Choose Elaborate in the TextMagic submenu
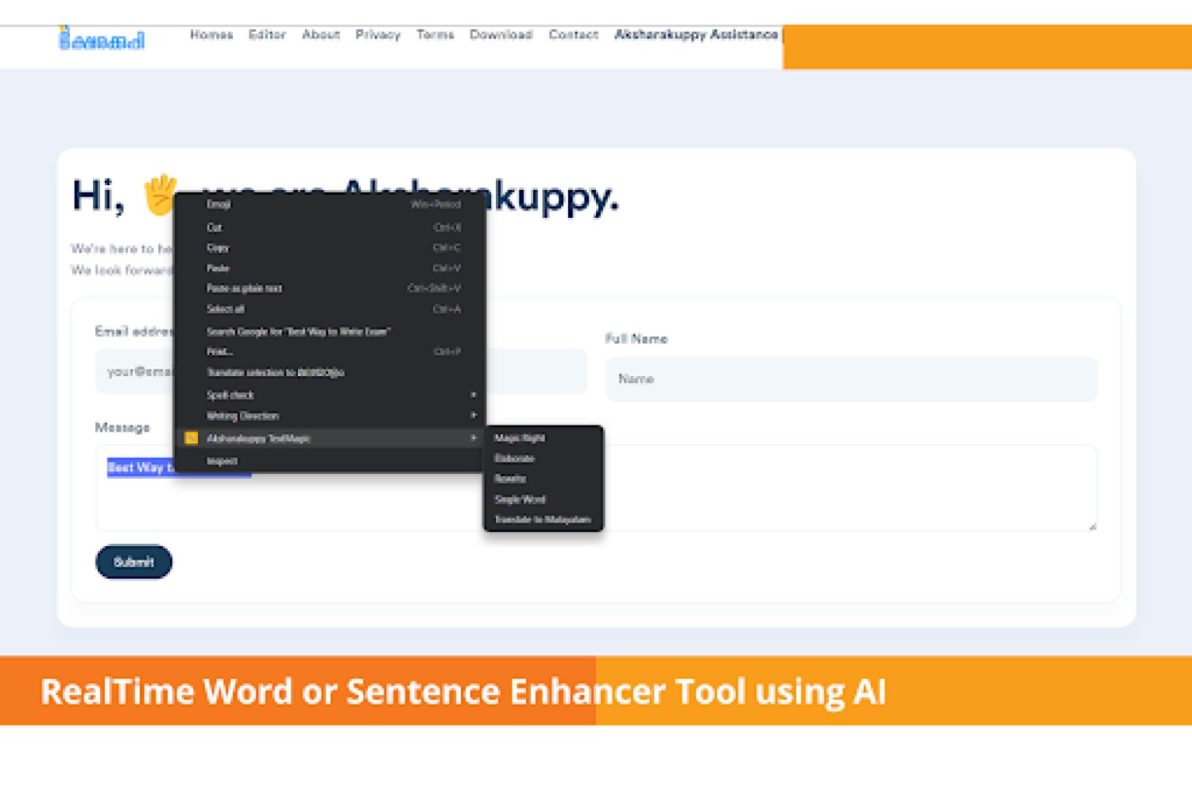1192x795 pixels. point(544,459)
